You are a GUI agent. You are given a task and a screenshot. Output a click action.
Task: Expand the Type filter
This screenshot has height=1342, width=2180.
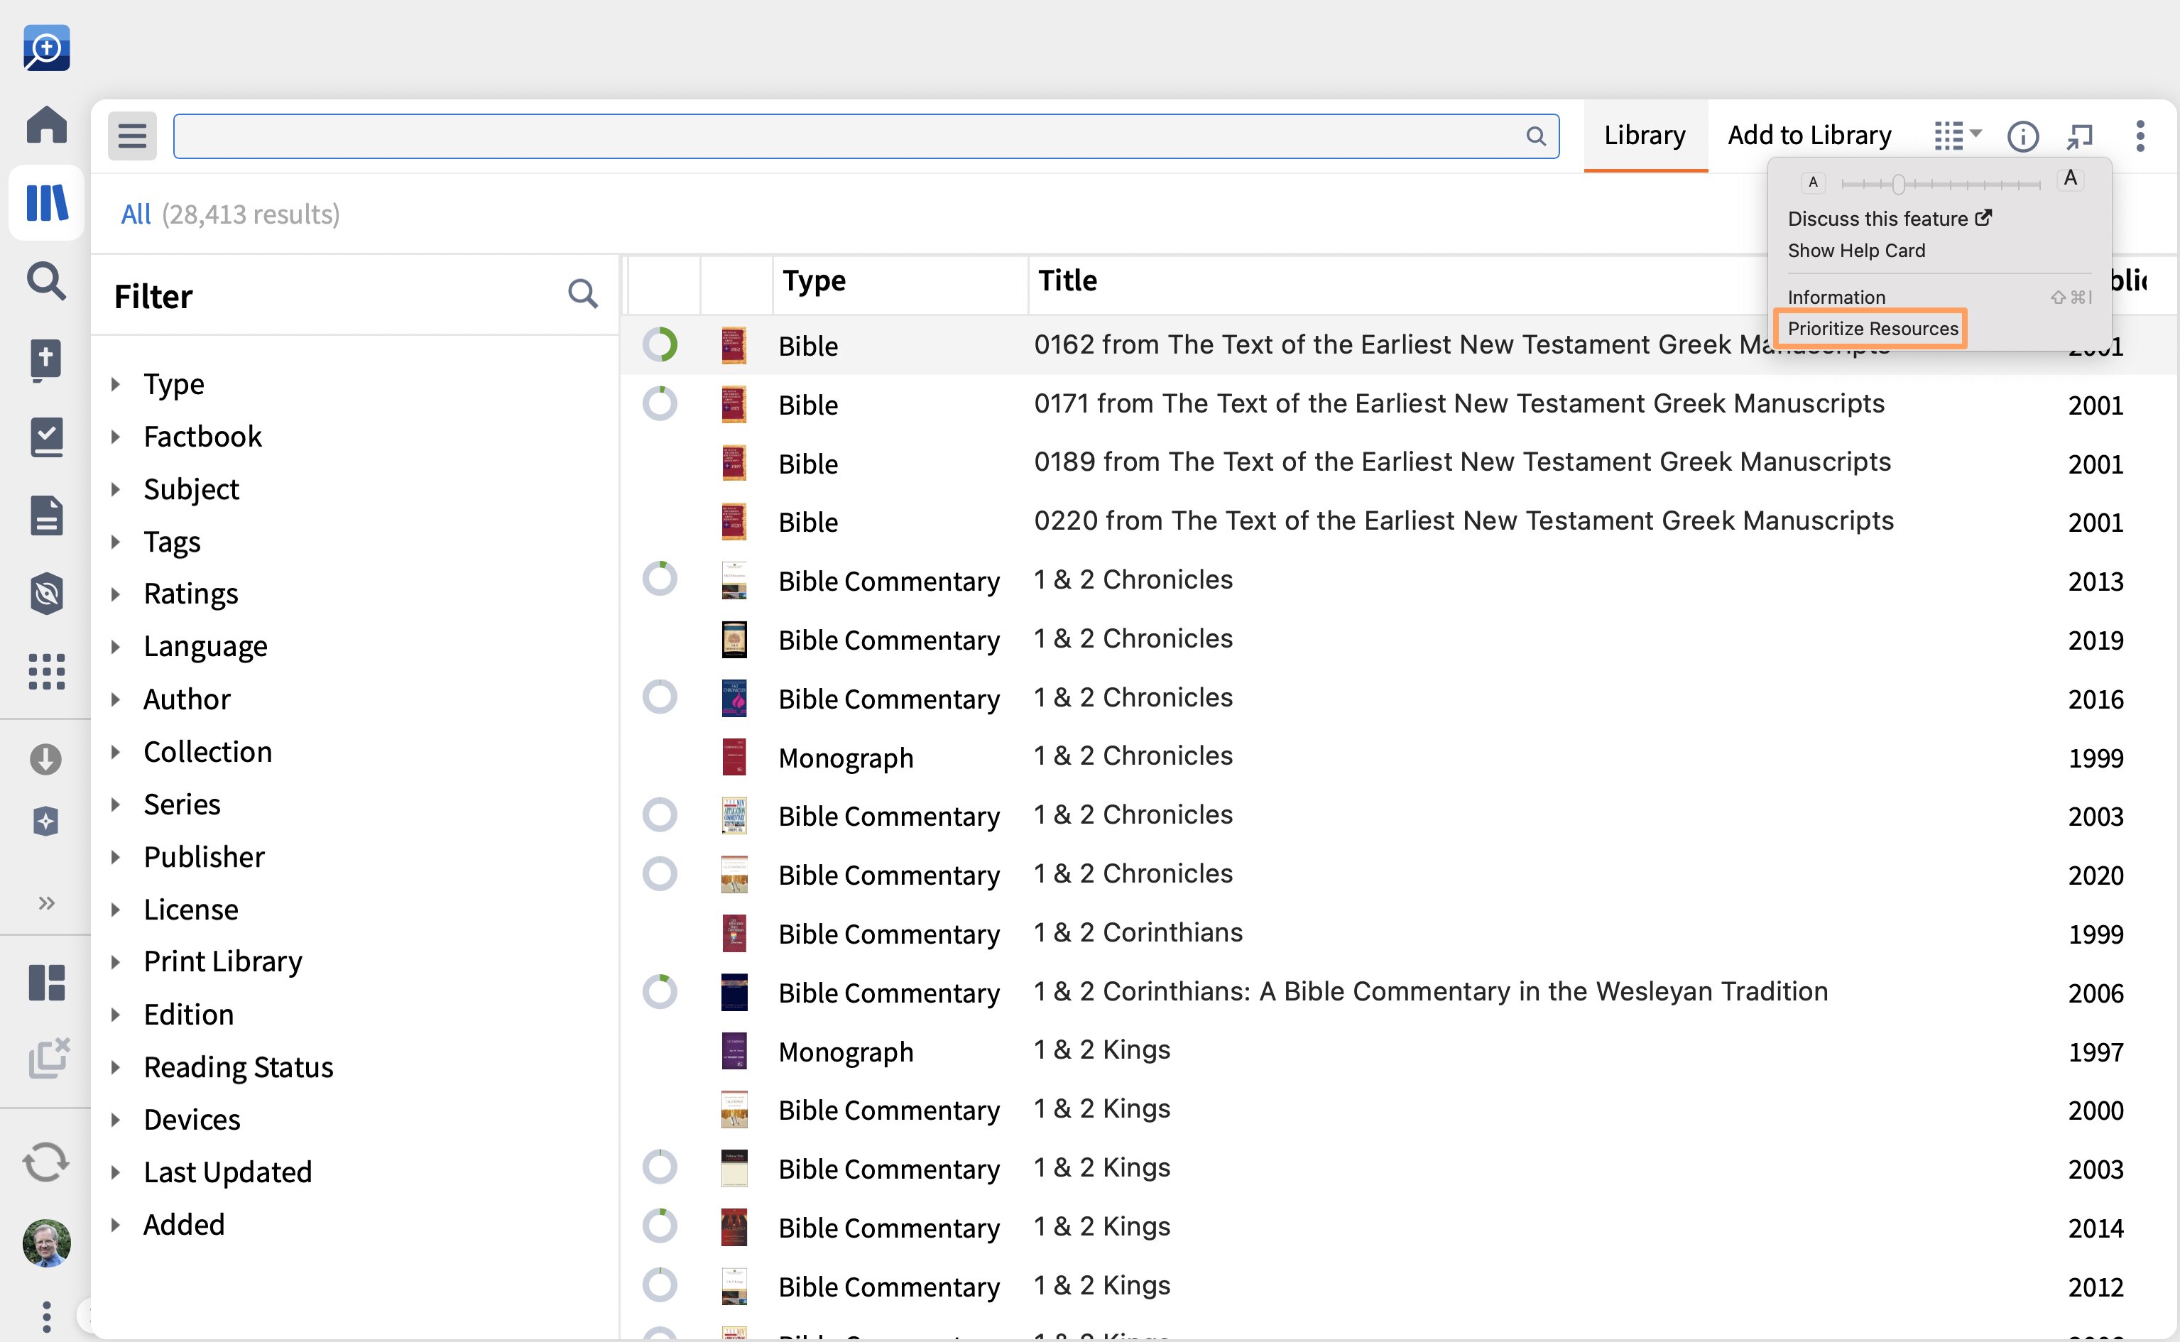click(x=115, y=384)
